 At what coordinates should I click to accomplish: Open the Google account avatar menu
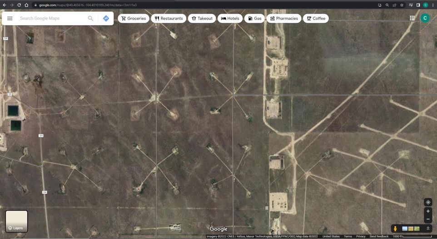[425, 18]
